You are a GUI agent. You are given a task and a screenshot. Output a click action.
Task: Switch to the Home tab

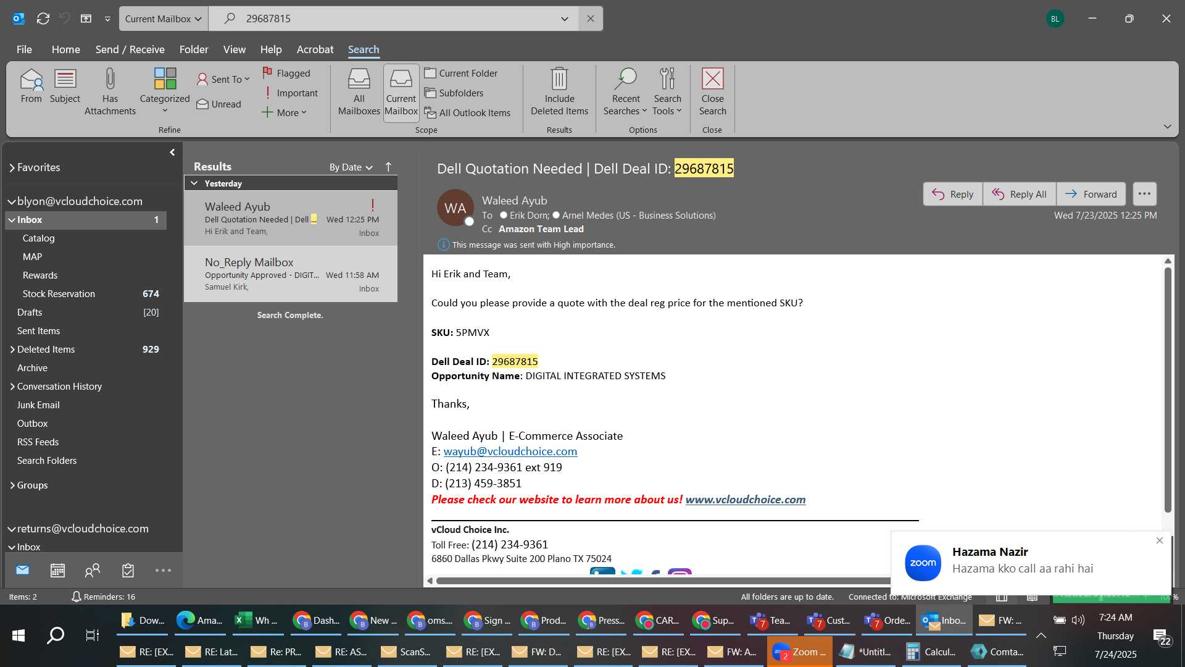65,49
